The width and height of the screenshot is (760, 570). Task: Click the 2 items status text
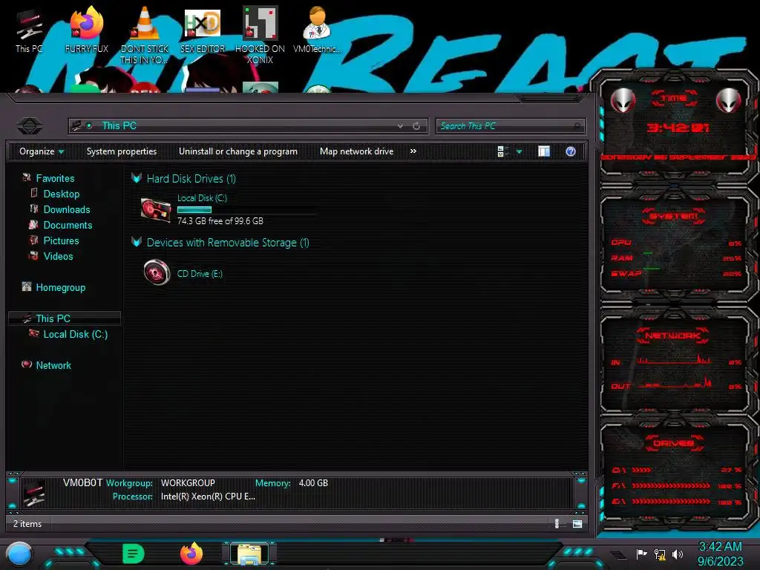pos(27,524)
